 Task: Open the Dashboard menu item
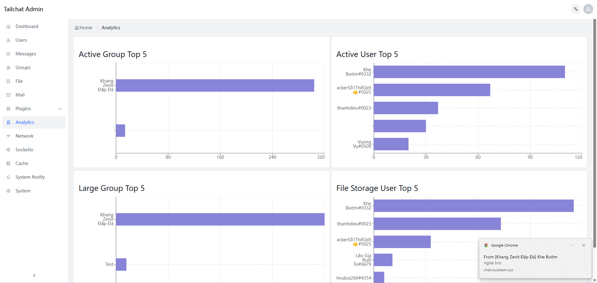click(x=27, y=26)
